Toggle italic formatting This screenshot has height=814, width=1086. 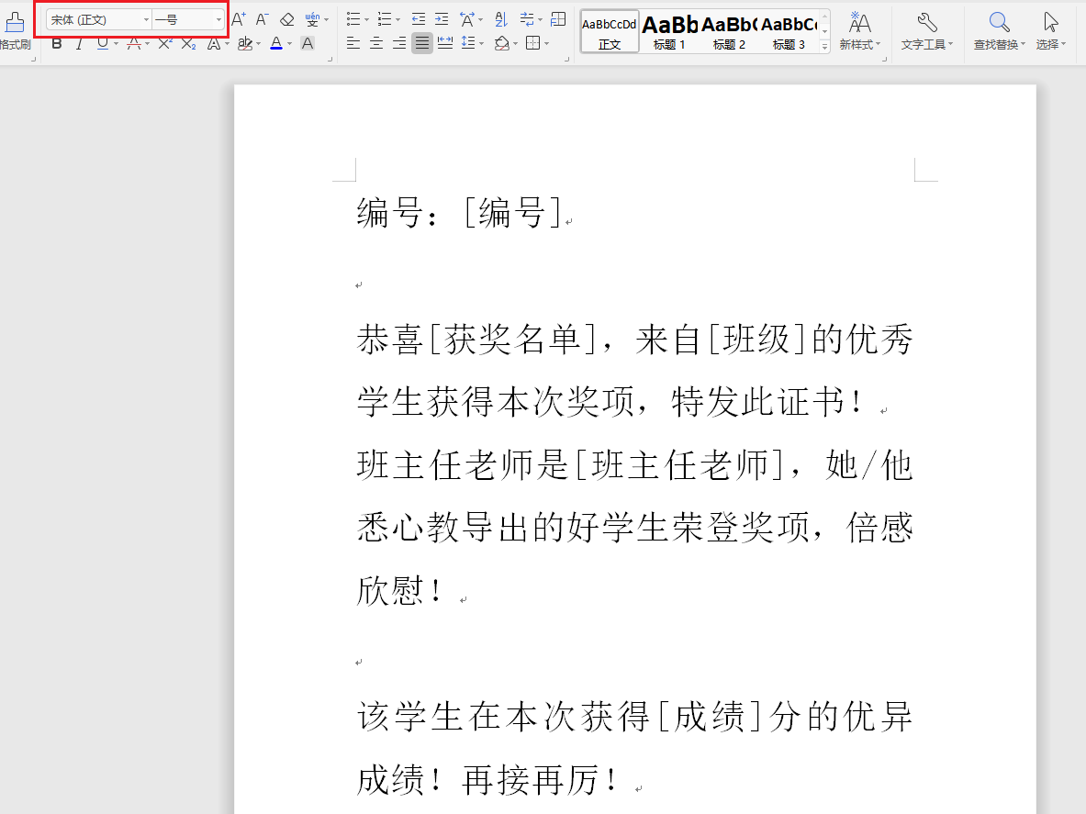79,43
